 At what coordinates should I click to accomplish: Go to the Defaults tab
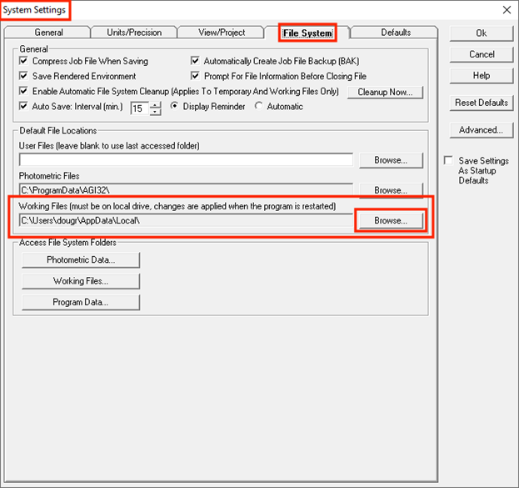(396, 33)
